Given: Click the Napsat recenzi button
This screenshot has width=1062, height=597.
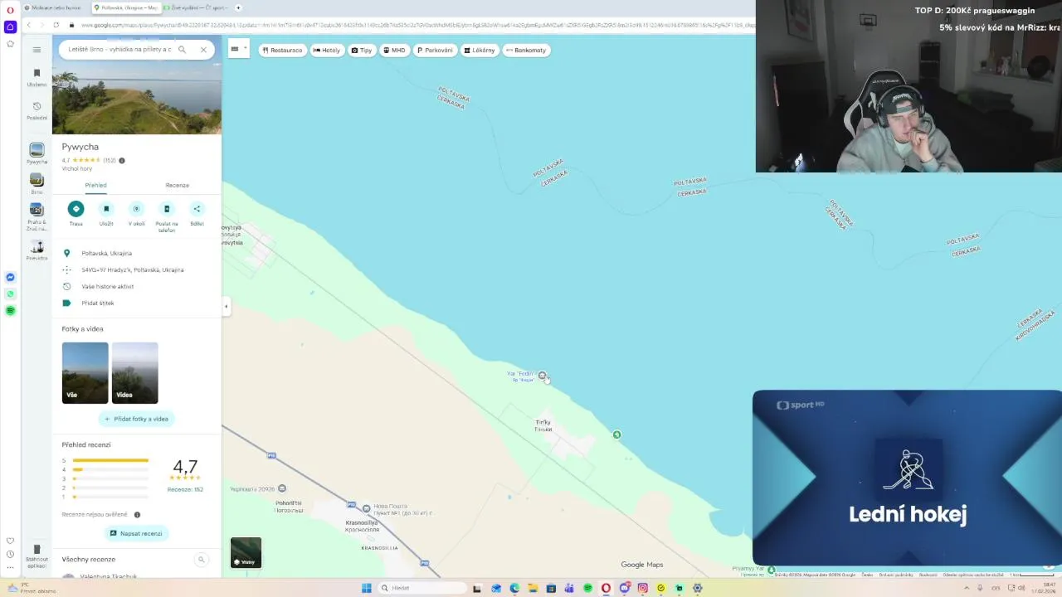Looking at the screenshot, I should point(136,533).
